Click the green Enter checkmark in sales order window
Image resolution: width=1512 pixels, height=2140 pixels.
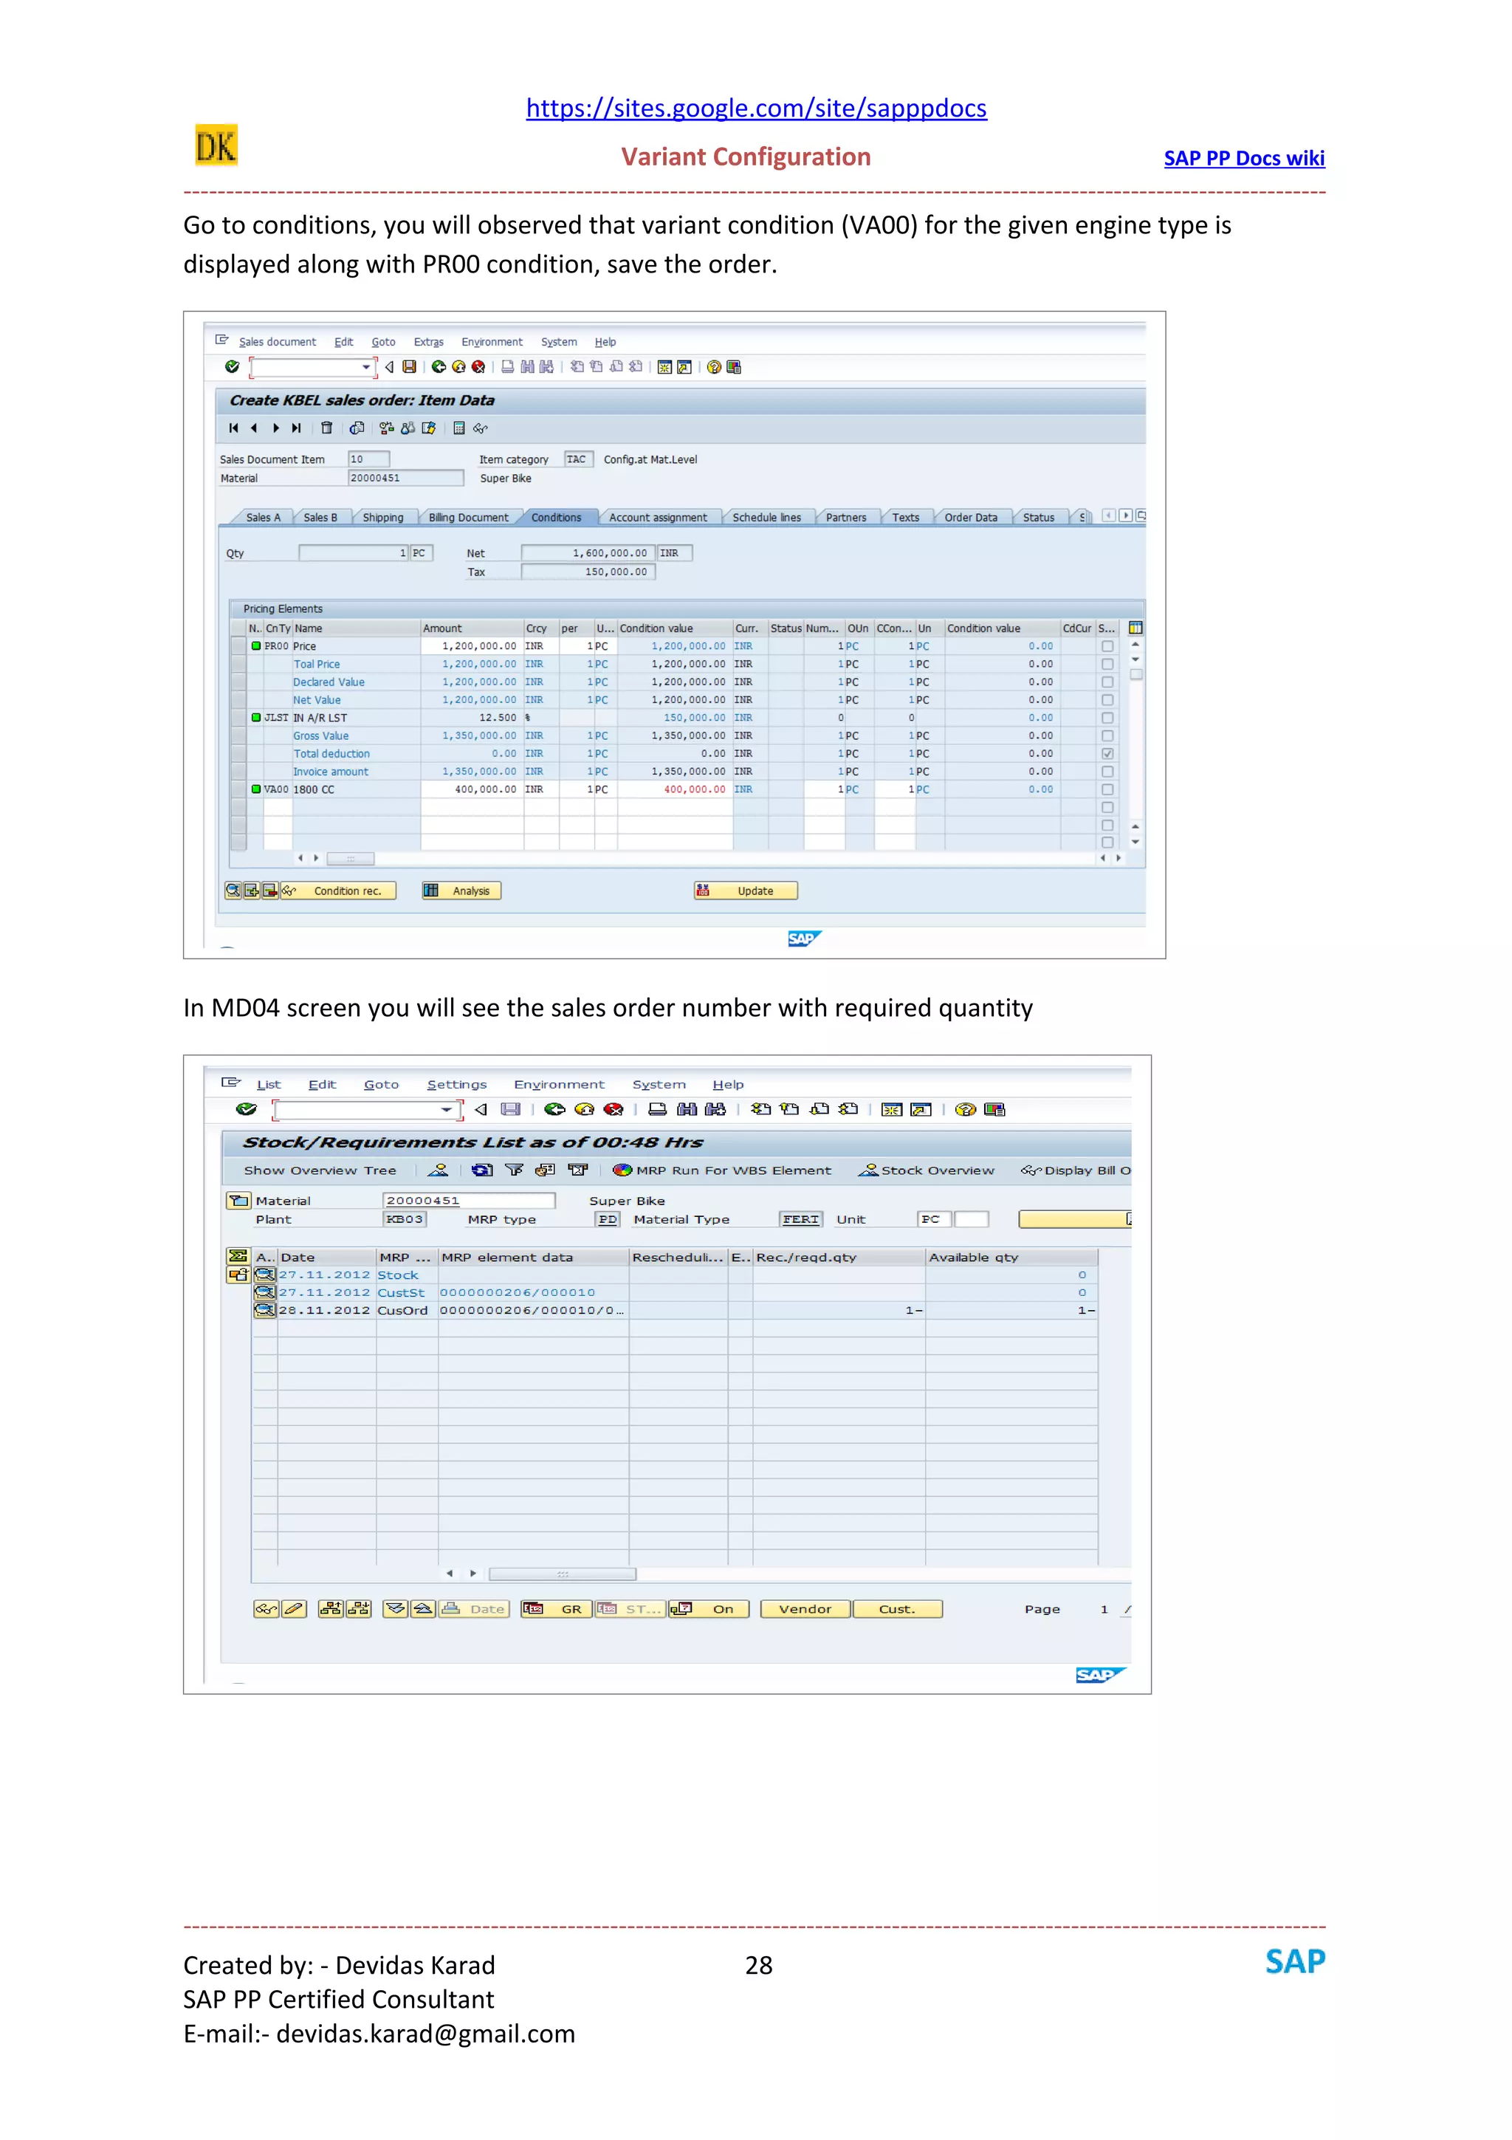232,367
